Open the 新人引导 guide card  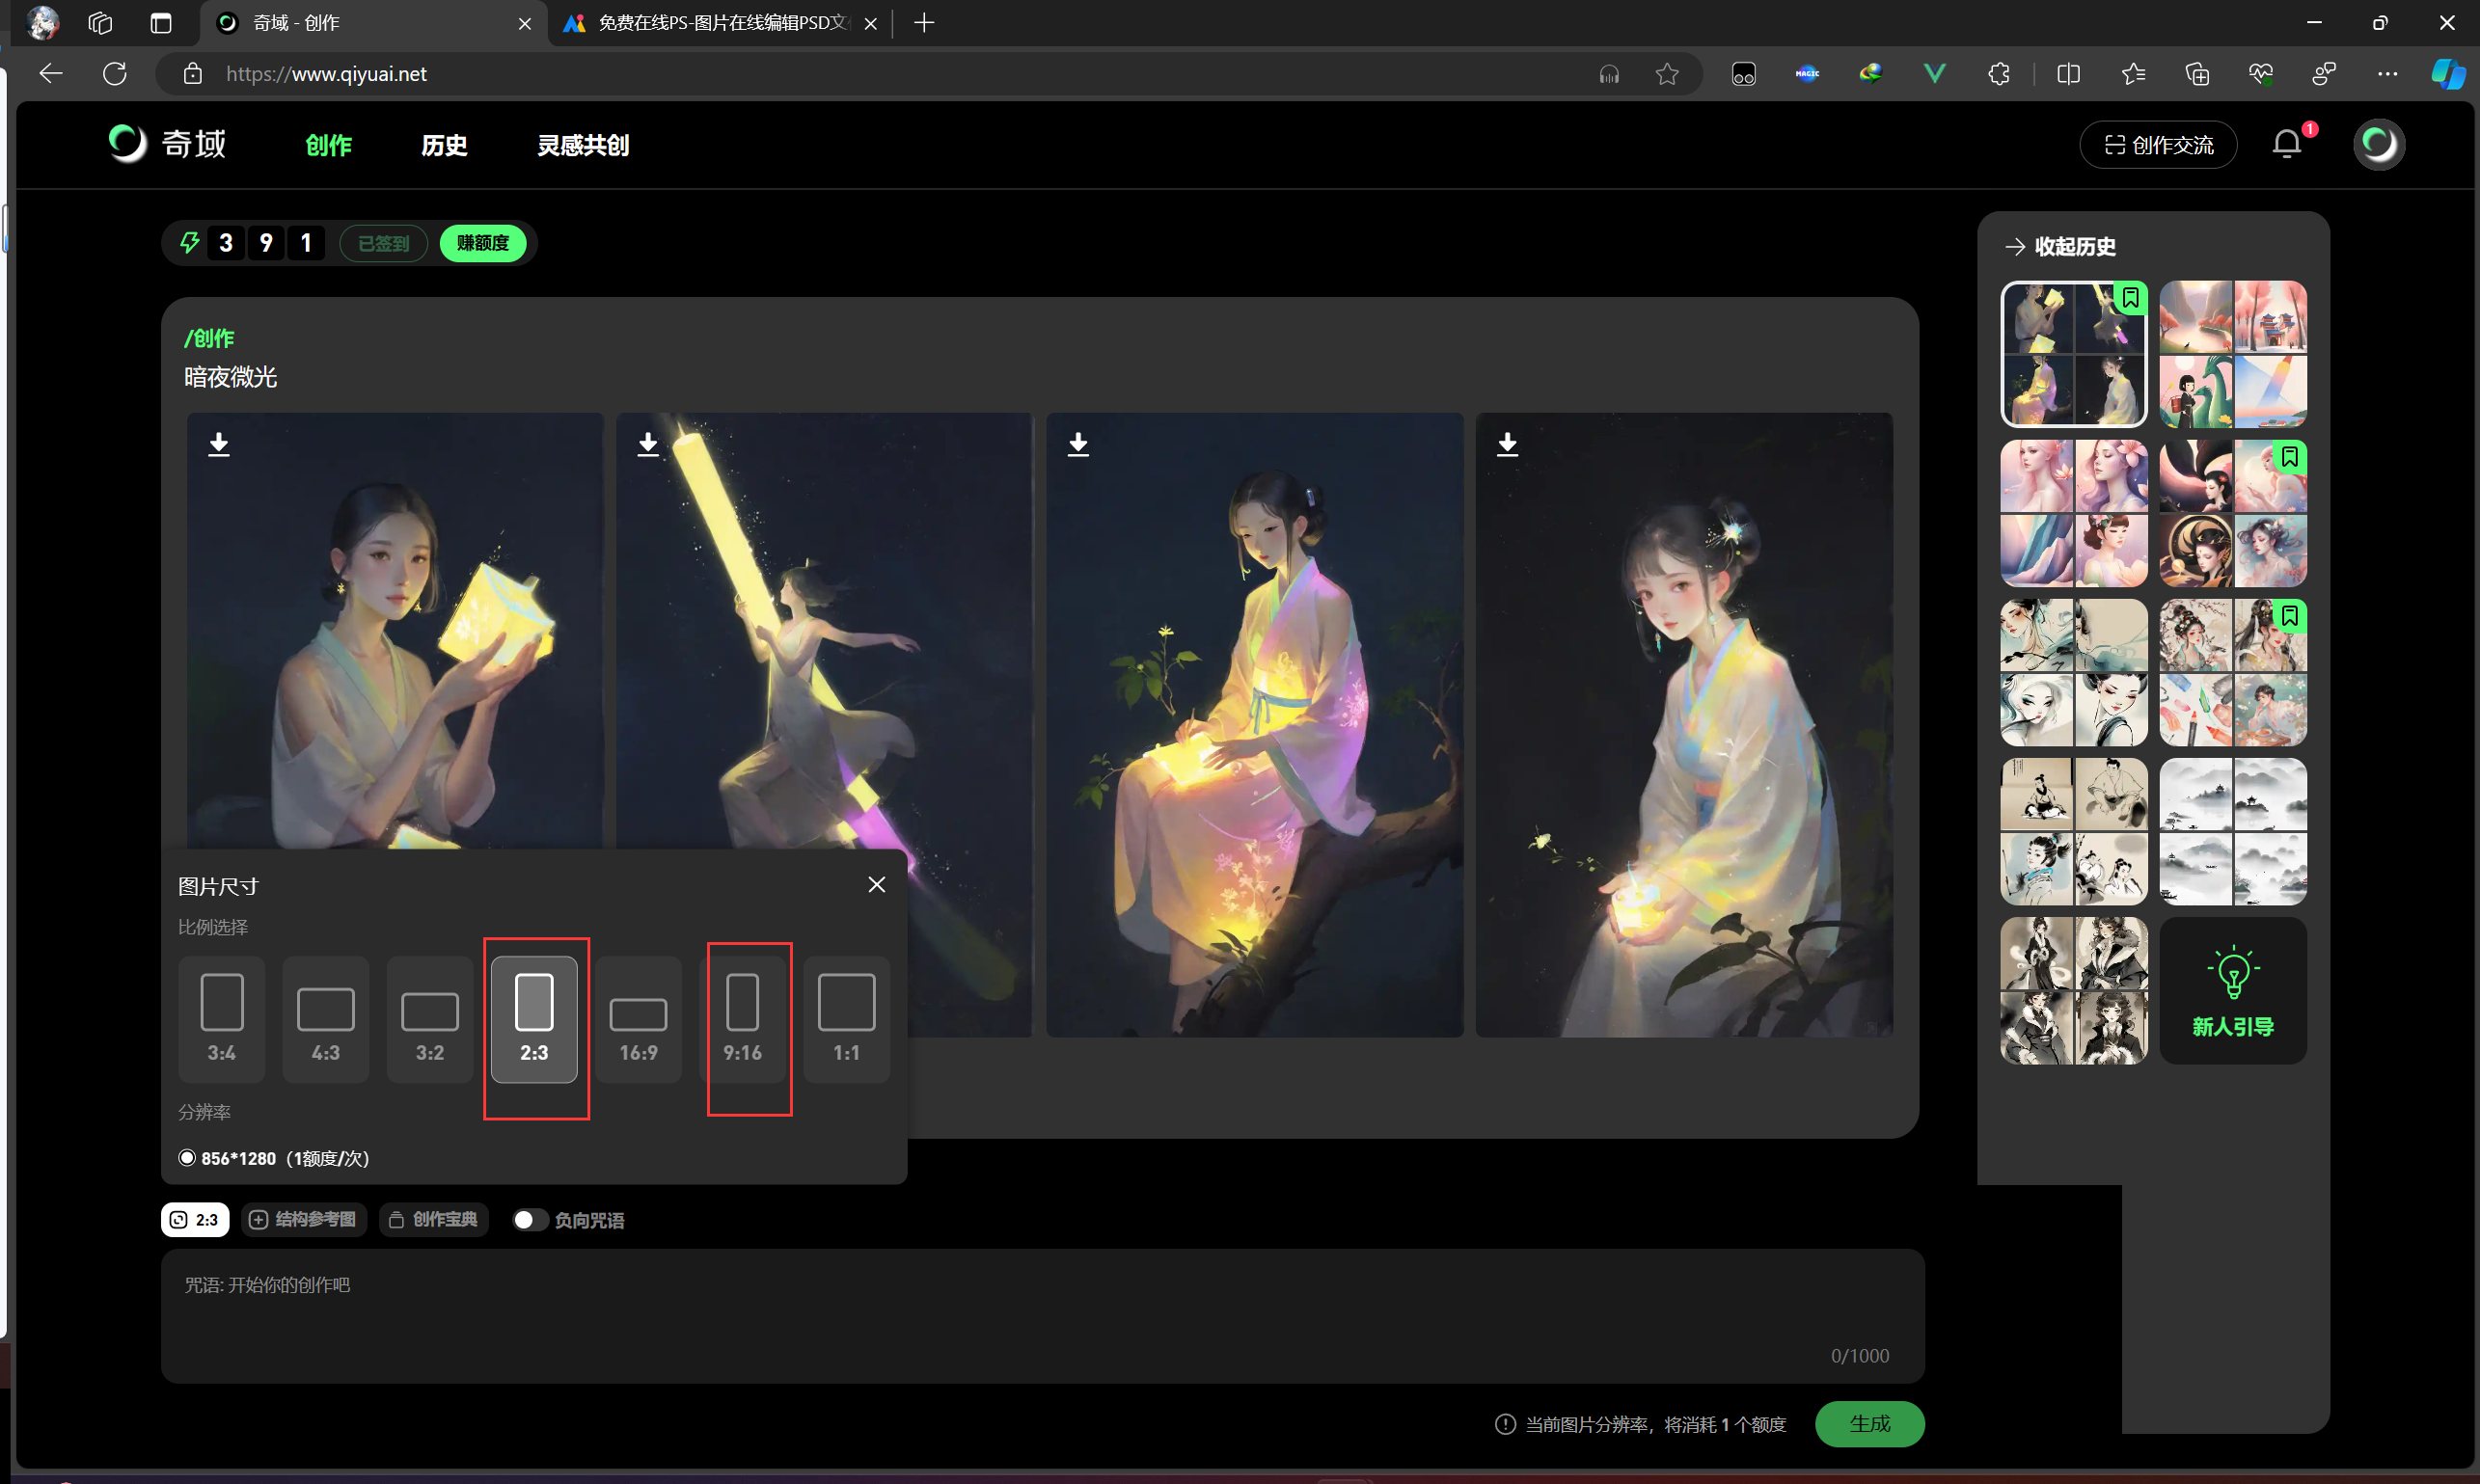(2233, 990)
